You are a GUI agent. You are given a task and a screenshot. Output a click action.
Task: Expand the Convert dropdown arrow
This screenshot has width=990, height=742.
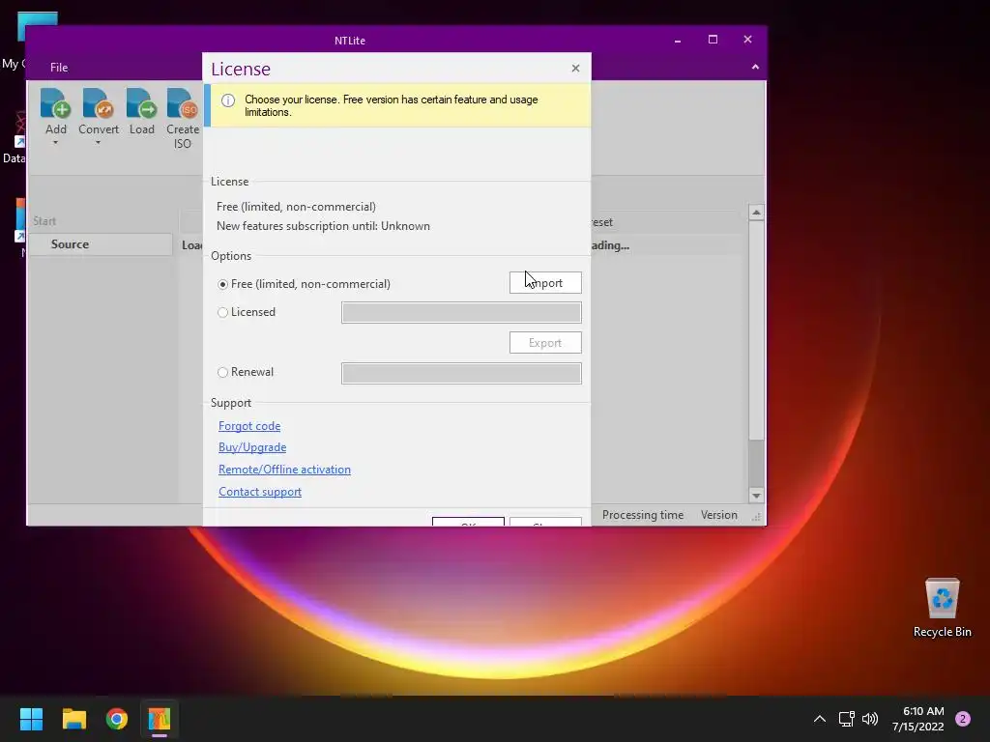(98, 143)
